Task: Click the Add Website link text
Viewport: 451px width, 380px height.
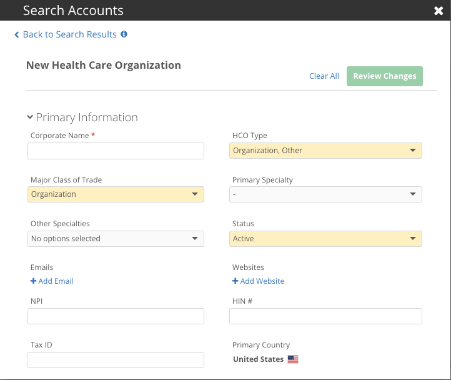Action: click(262, 281)
